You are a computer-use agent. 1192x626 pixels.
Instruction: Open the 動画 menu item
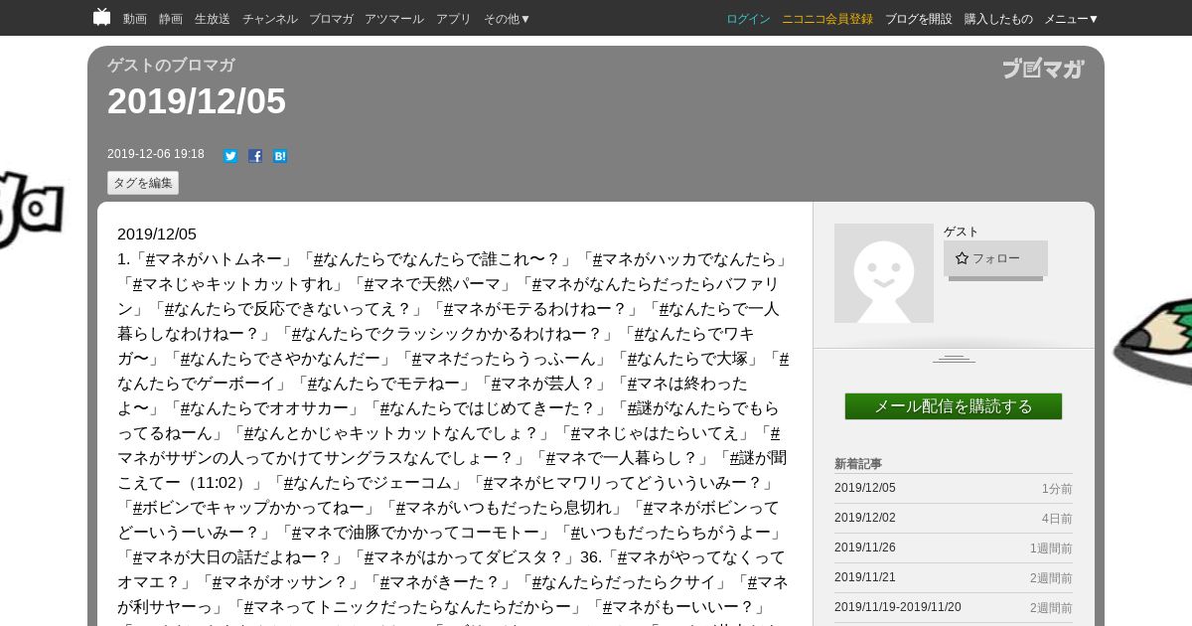(135, 19)
